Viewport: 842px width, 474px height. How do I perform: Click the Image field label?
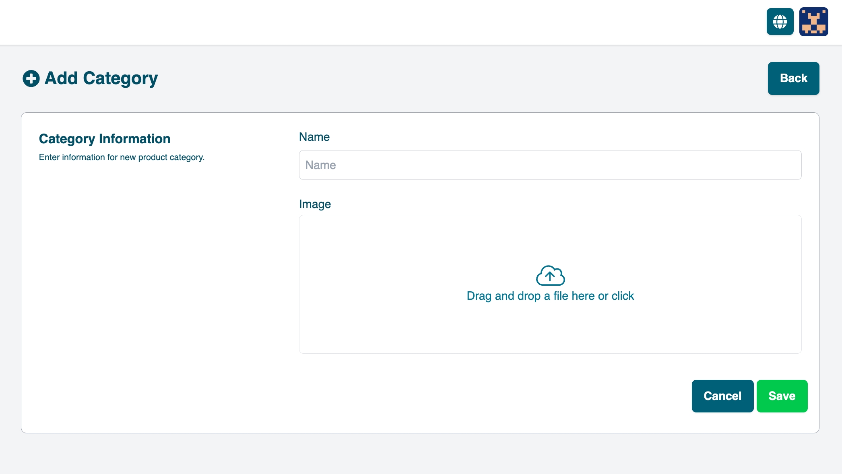[x=315, y=204]
